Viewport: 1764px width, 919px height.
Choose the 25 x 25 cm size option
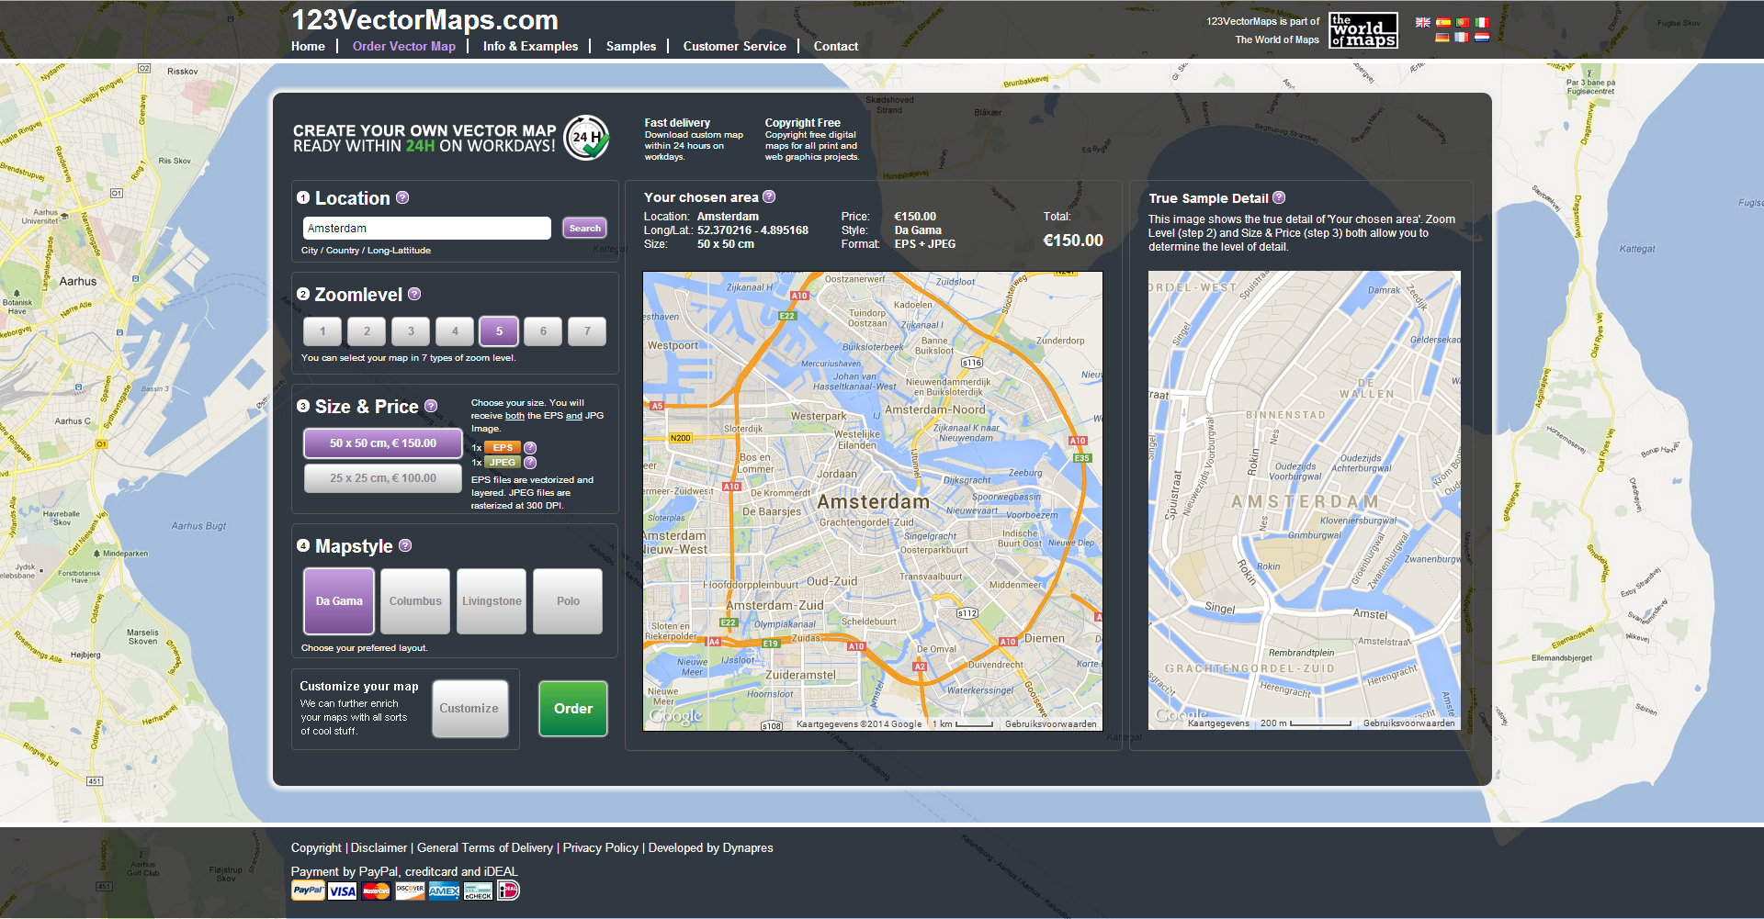tap(383, 478)
